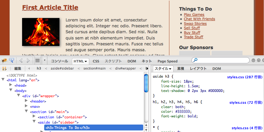Click the Firebug bug icon

coord(4,61)
